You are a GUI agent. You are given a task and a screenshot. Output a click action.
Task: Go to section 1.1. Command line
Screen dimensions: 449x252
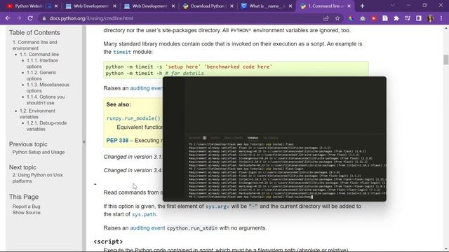tap(39, 55)
